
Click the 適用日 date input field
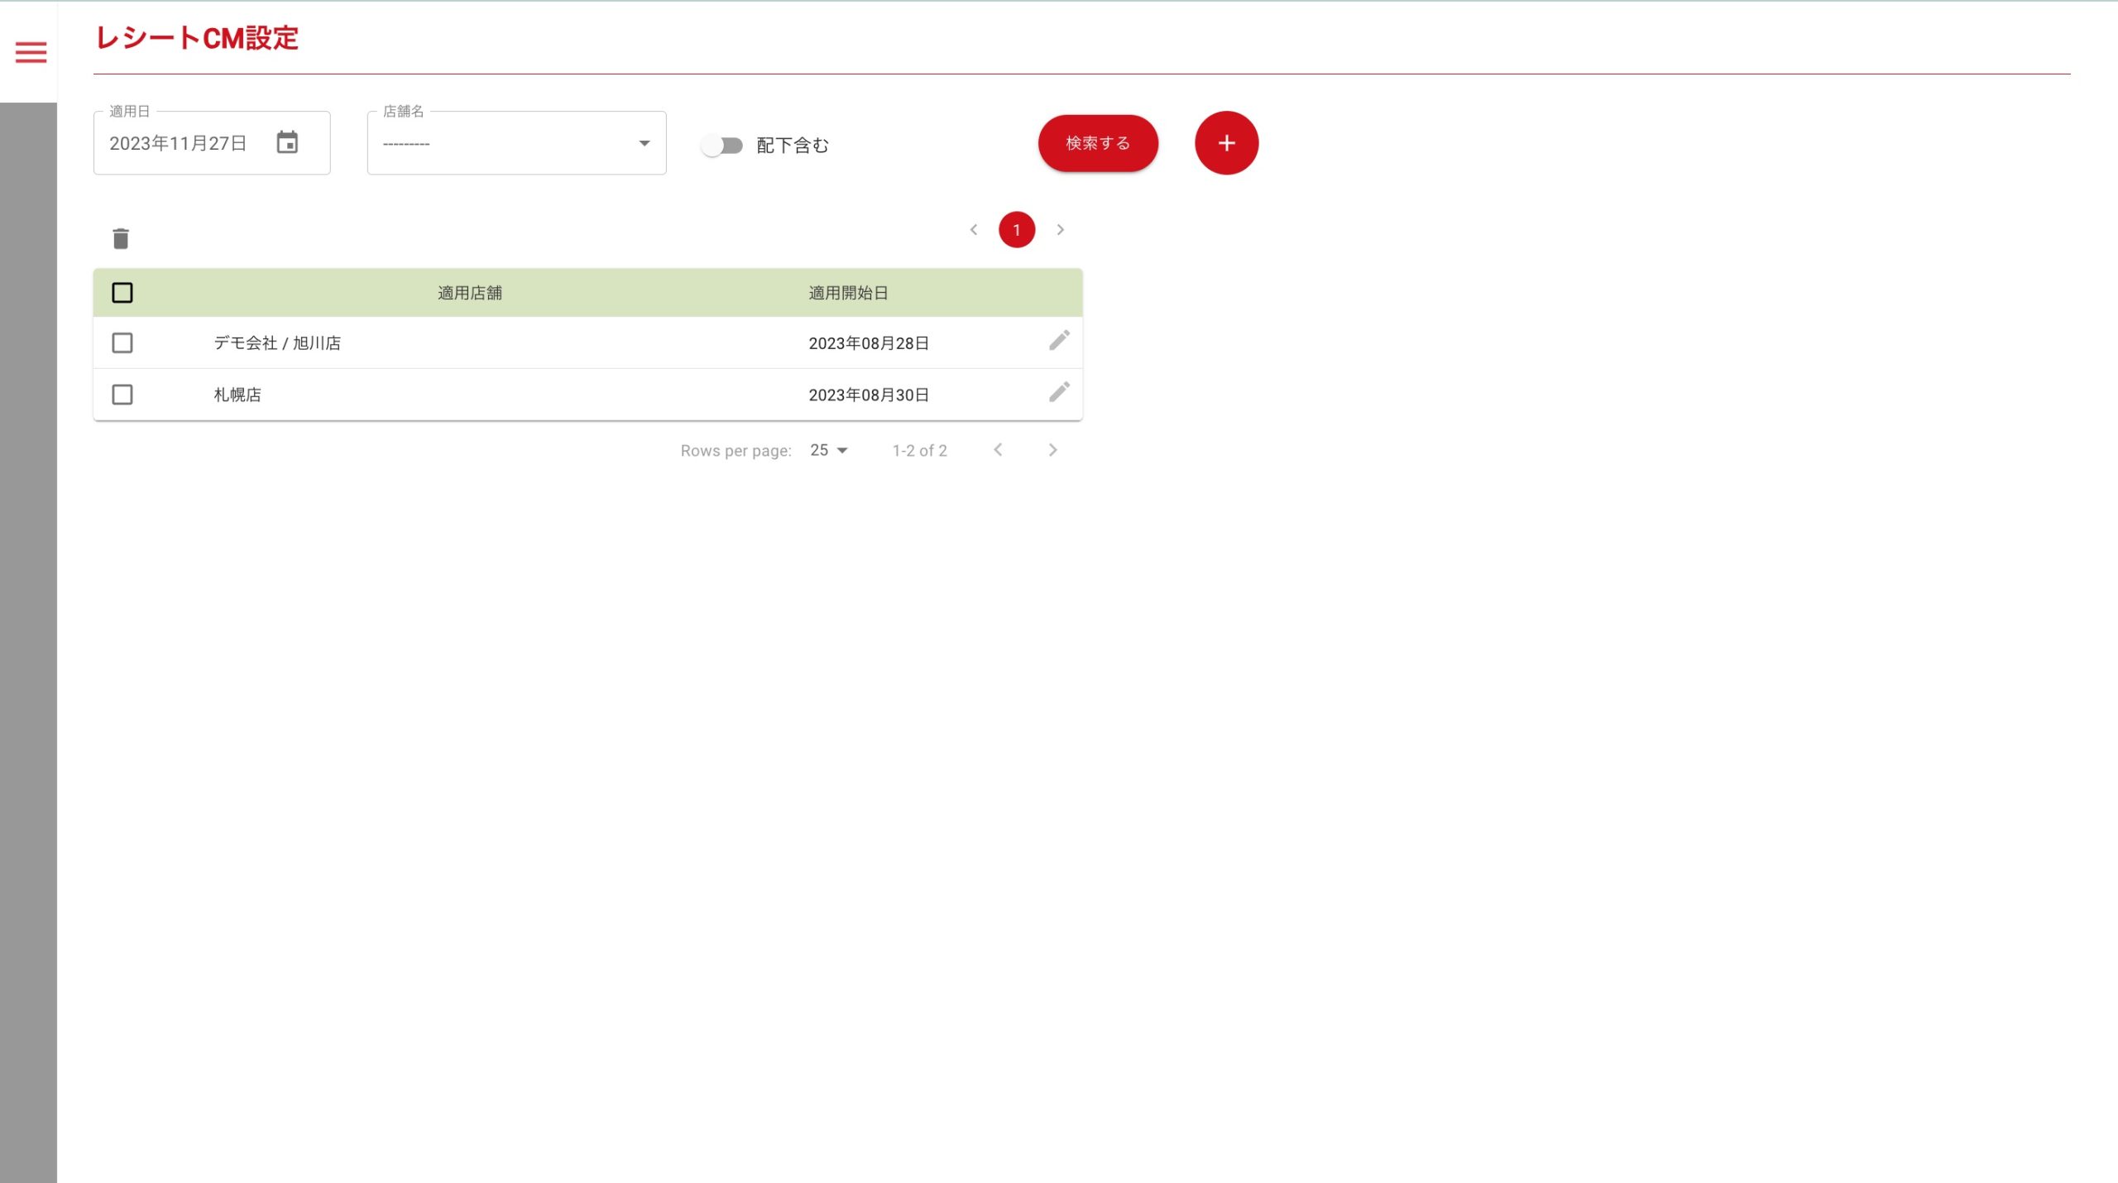(x=179, y=143)
